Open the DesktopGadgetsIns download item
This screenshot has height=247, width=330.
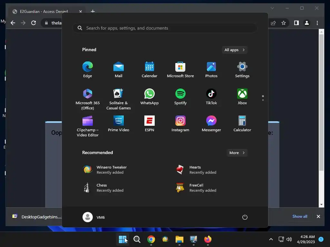(37, 217)
